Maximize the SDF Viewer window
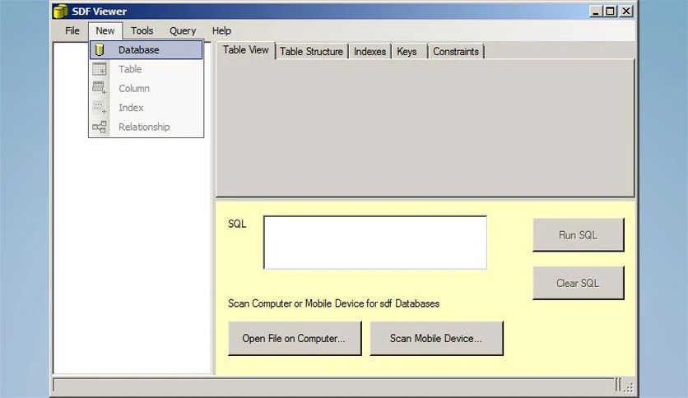 [x=611, y=11]
